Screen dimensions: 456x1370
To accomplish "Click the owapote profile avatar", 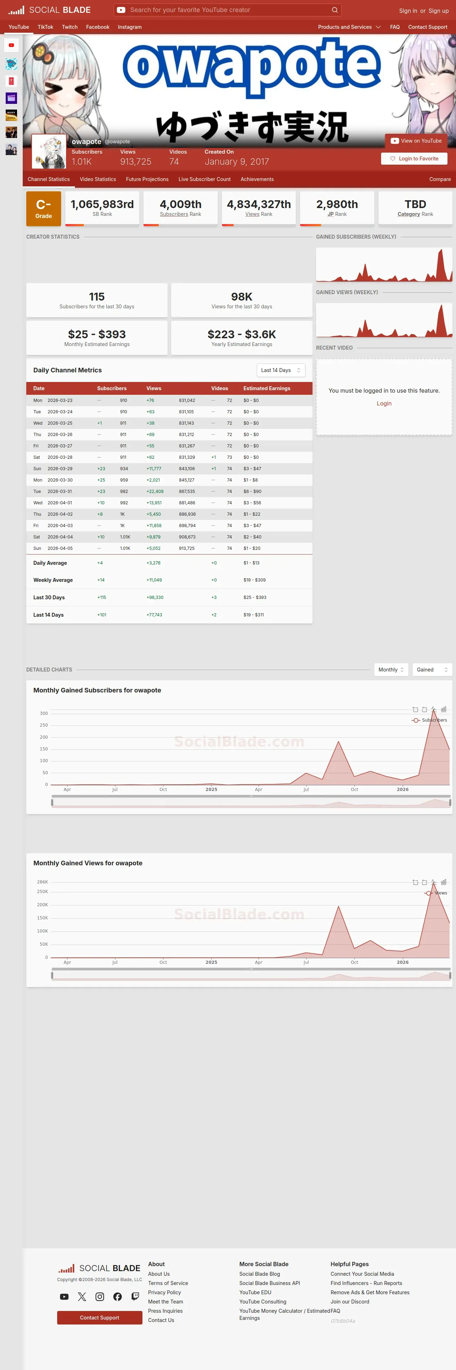I will coord(49,152).
